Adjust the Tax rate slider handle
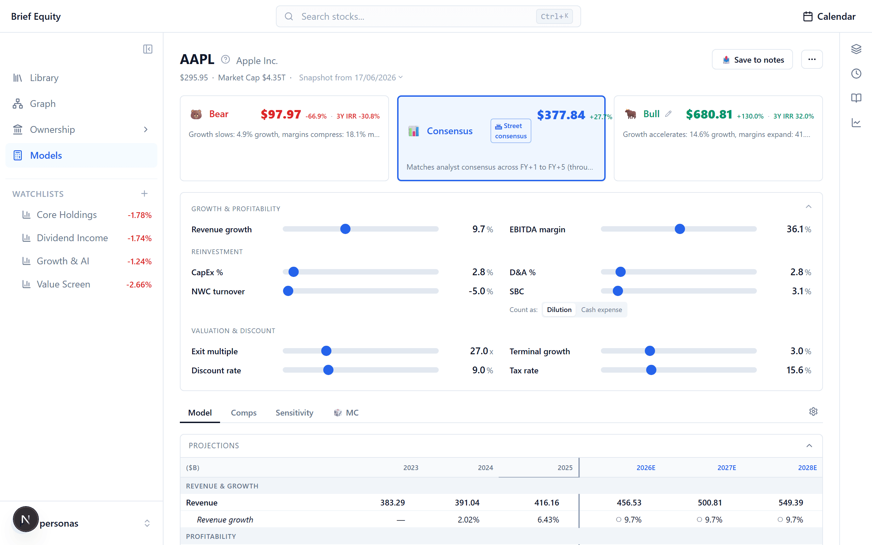The image size is (872, 545). pyautogui.click(x=651, y=370)
